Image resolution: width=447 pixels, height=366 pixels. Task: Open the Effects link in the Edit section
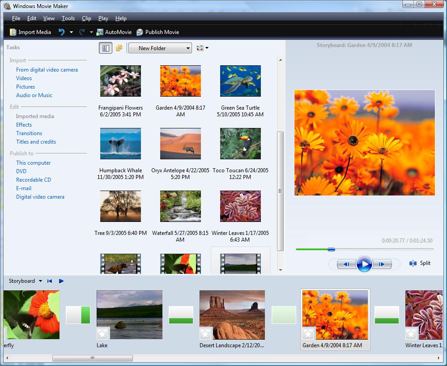tap(23, 124)
